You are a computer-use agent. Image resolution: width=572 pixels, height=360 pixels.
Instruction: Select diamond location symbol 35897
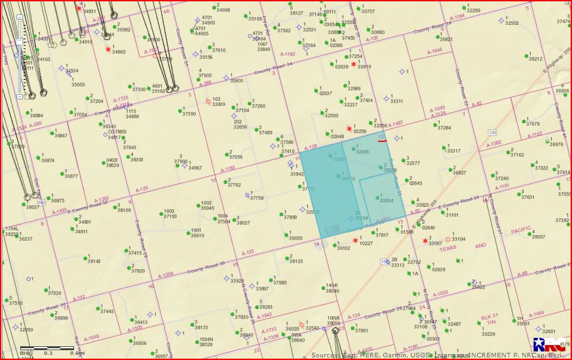point(252,286)
